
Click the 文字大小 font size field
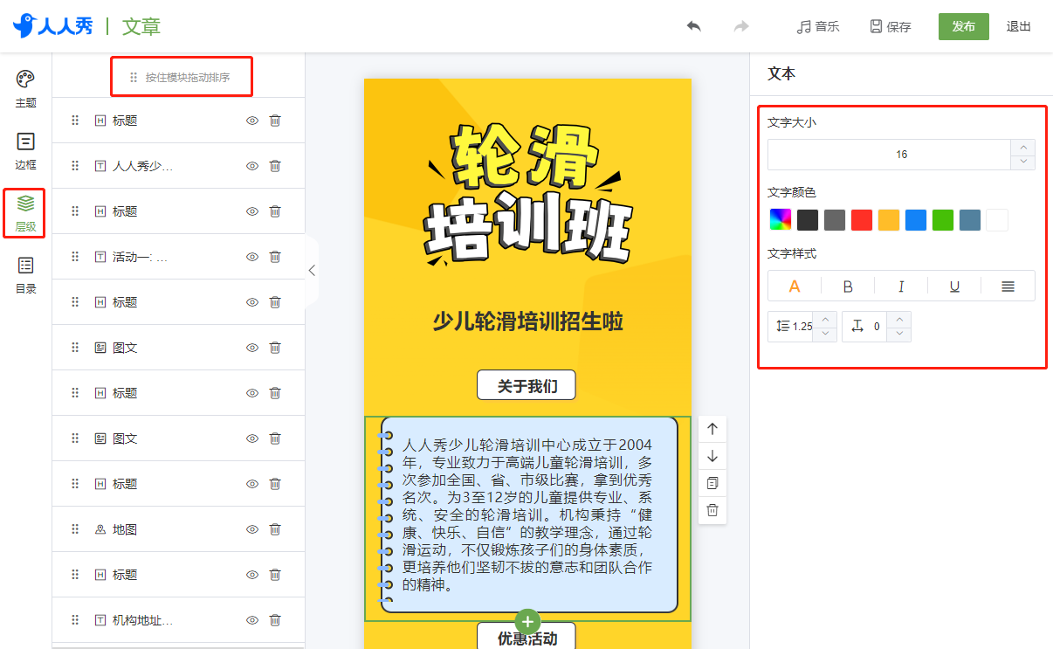pyautogui.click(x=890, y=155)
